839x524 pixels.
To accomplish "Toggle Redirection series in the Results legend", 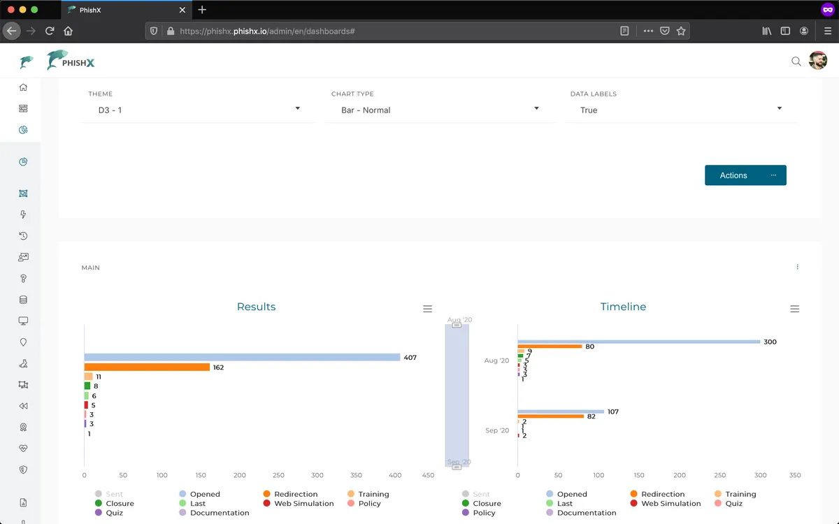I will 290,494.
